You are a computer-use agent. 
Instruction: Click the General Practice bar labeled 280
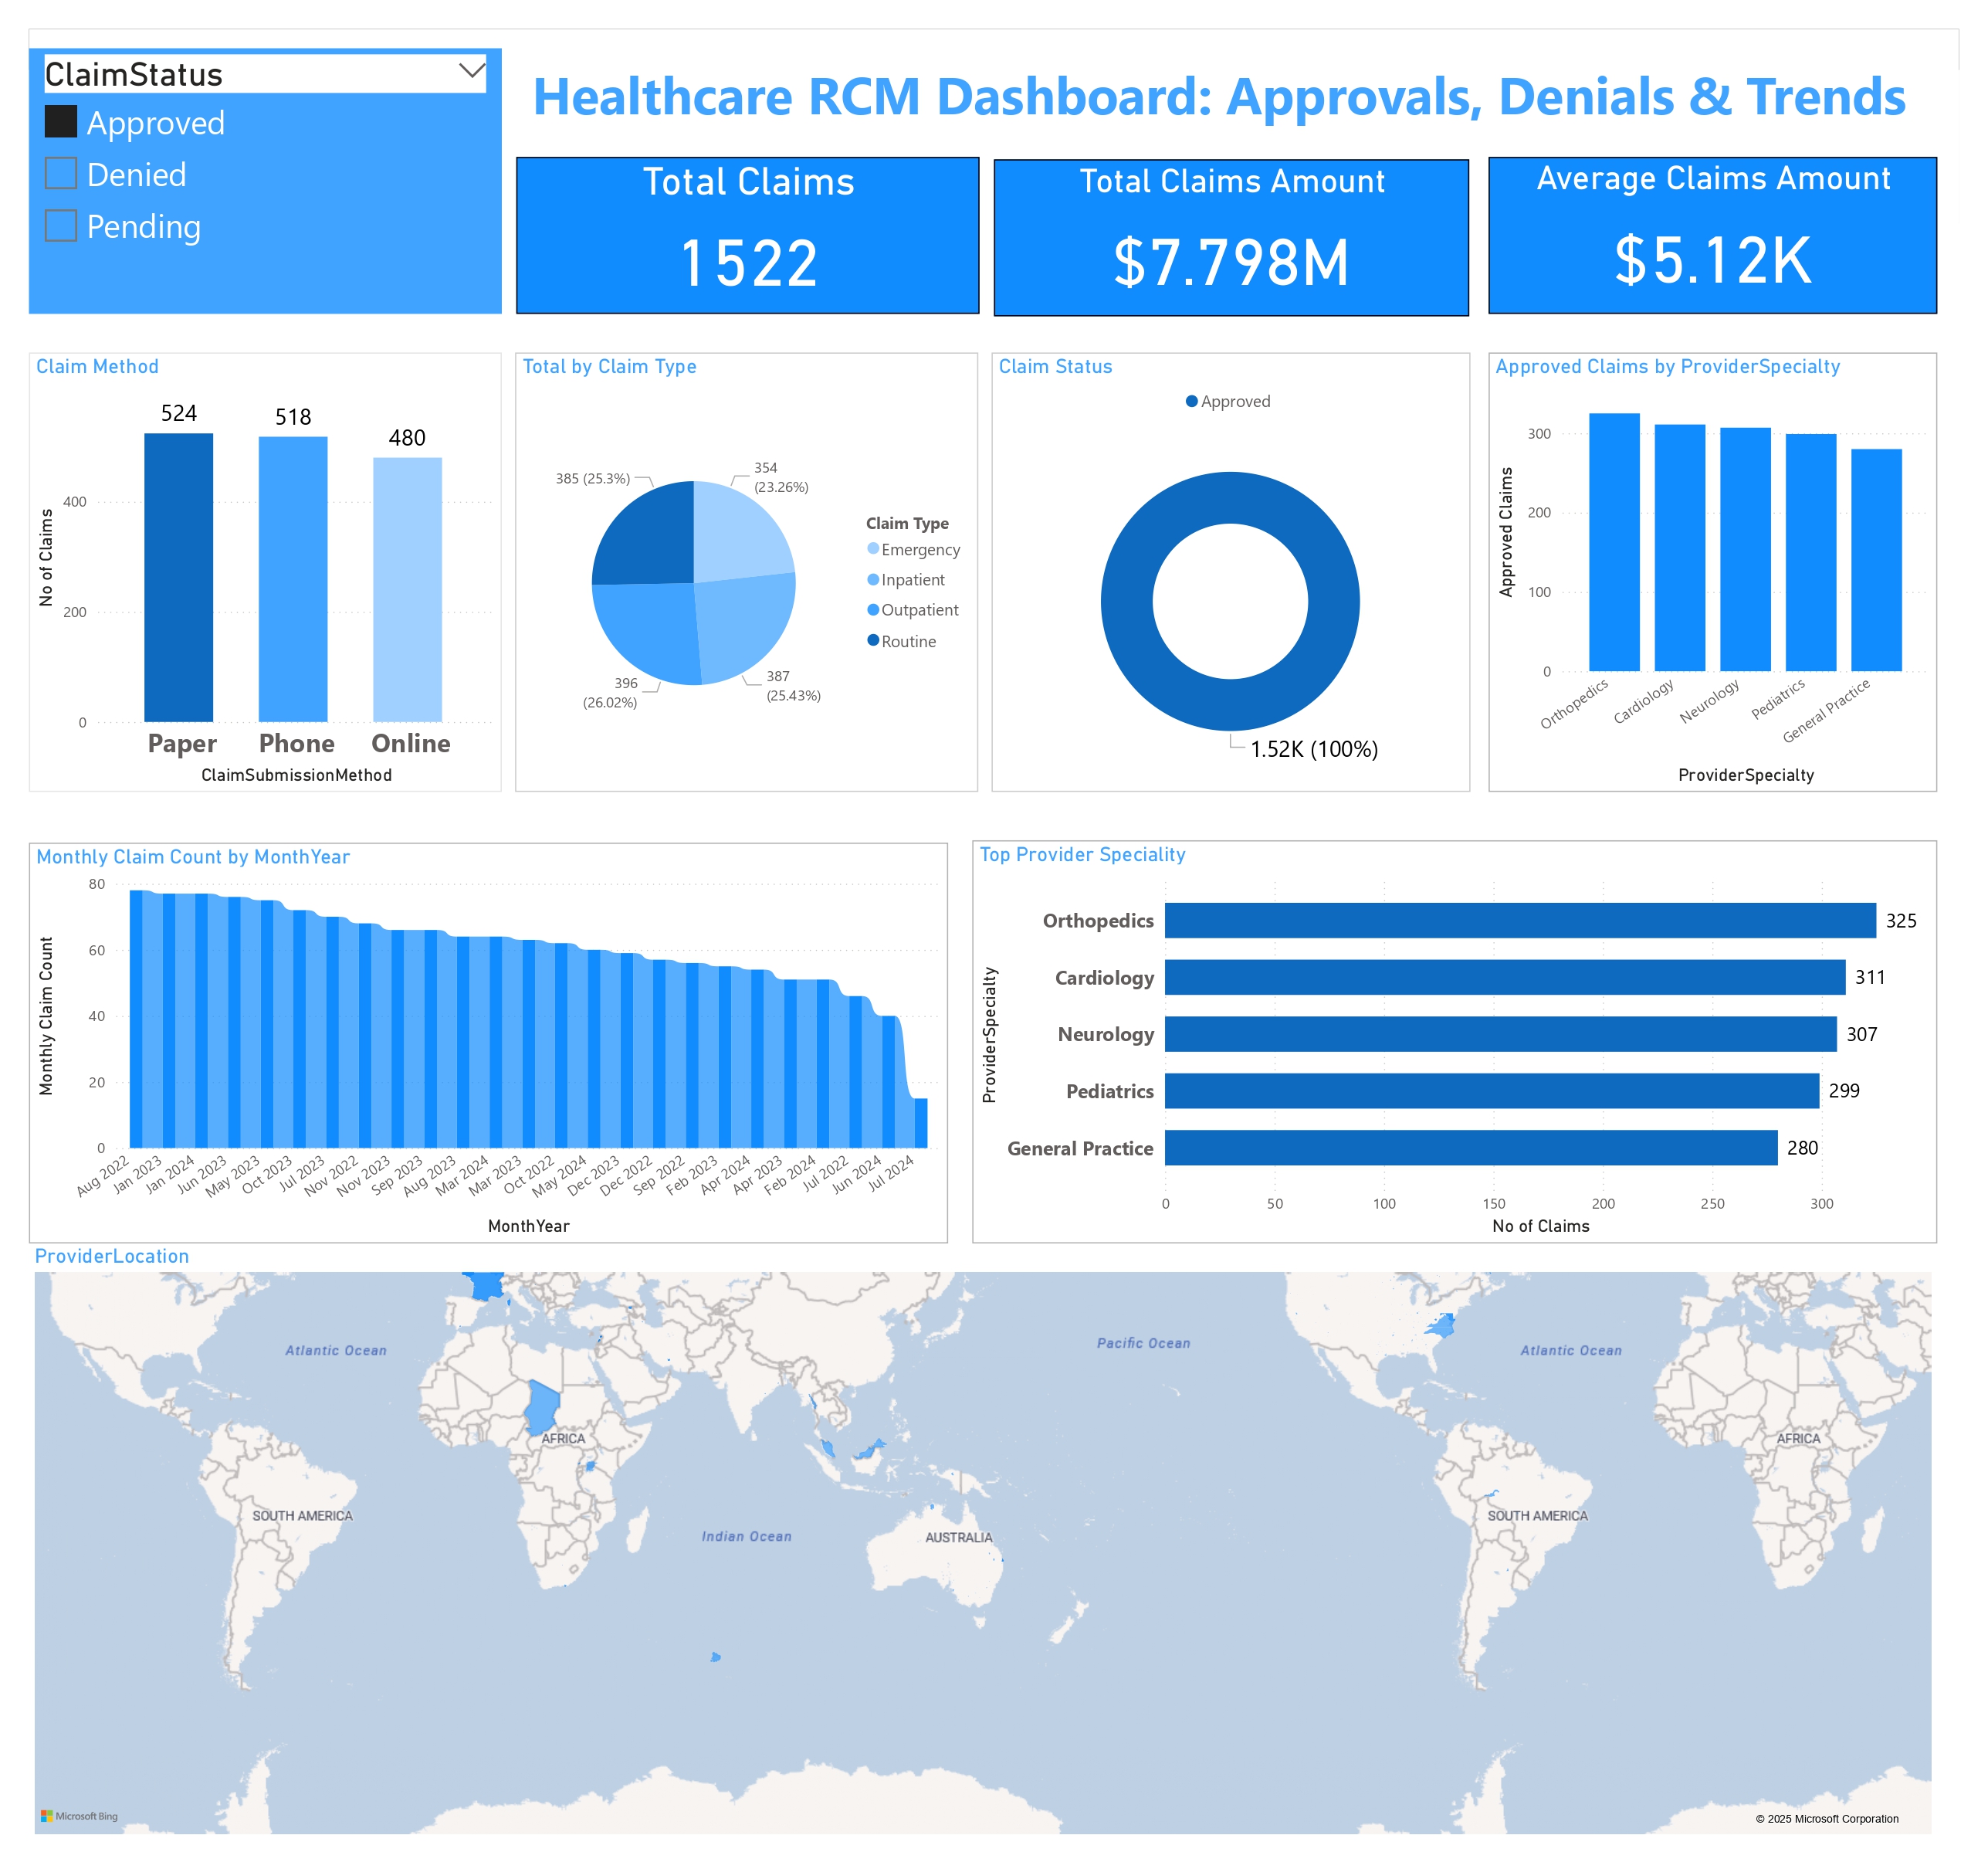click(x=1471, y=1148)
